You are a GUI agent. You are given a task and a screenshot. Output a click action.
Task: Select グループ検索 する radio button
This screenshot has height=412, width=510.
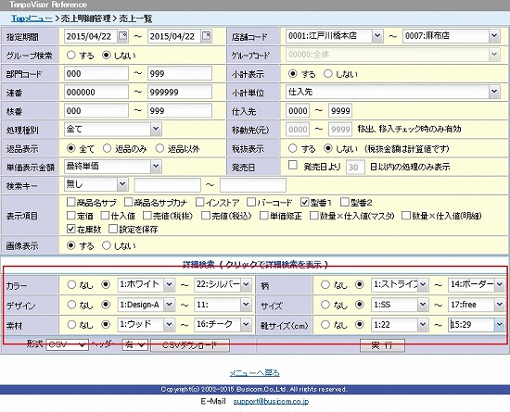point(70,55)
